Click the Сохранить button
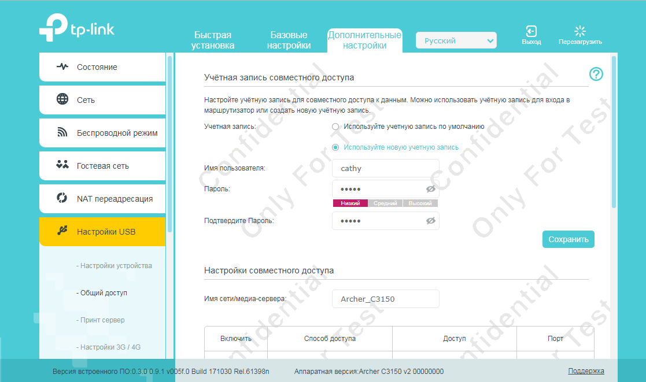Screen dimensions: 646x382 568,239
